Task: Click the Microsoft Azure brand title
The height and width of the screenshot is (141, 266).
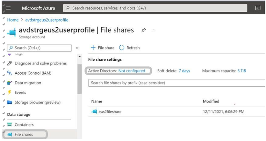Action: (x=38, y=8)
